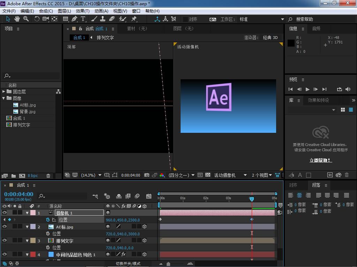Select the Pen tool
Screen dimensions: 357x267
(x=74, y=19)
